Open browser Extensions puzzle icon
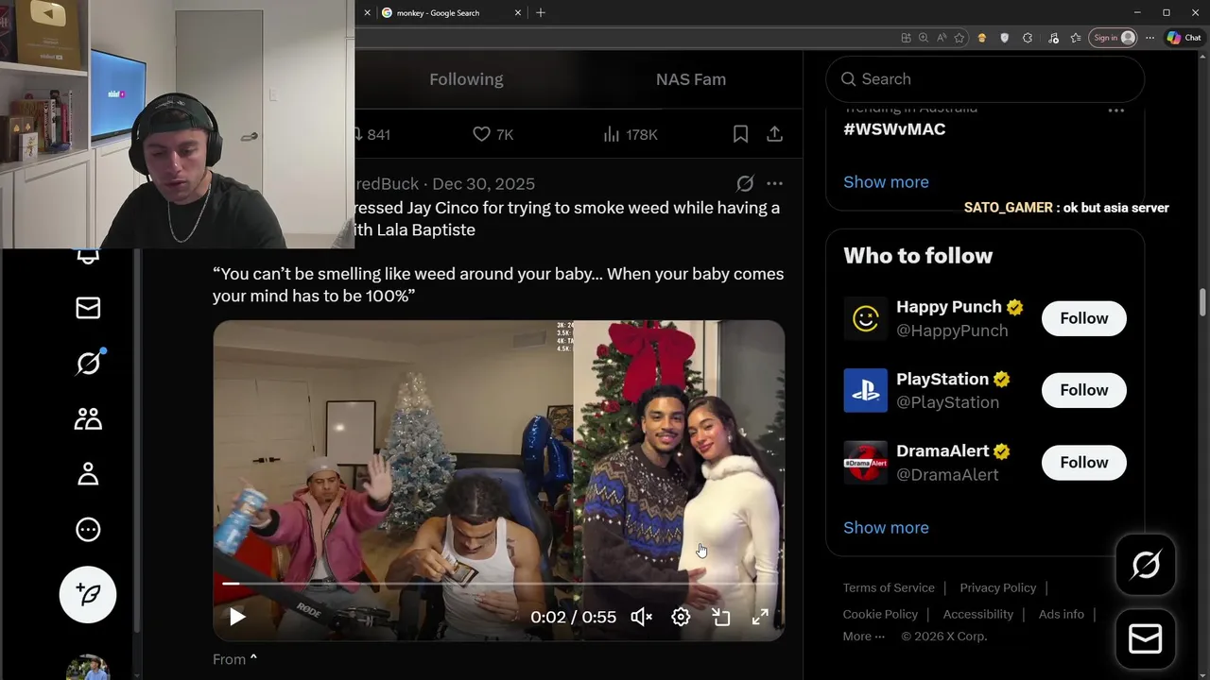1210x680 pixels. point(1028,38)
